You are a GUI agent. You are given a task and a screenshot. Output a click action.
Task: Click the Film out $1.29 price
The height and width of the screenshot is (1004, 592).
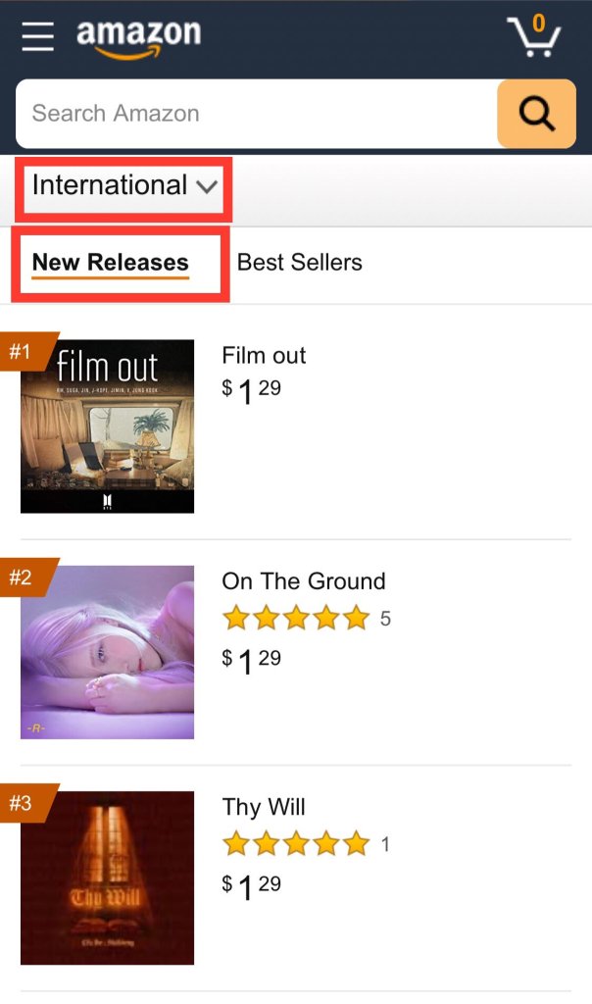coord(252,390)
